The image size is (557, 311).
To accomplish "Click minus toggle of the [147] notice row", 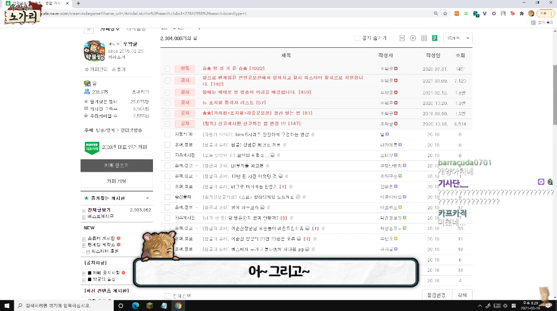I will click(167, 124).
